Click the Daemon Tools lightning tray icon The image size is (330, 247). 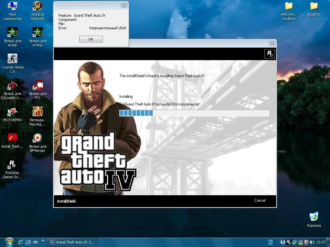coord(283,242)
